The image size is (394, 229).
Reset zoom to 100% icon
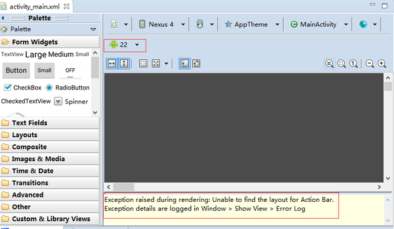(353, 63)
